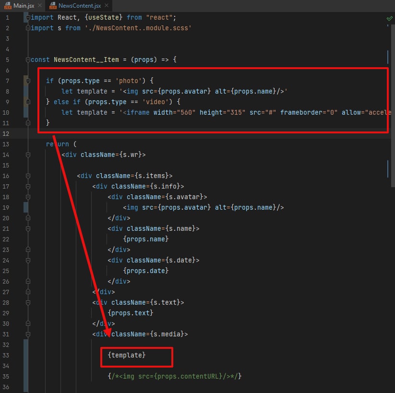The width and height of the screenshot is (395, 393).
Task: Click className={s.items} on line 16
Action: coord(132,176)
